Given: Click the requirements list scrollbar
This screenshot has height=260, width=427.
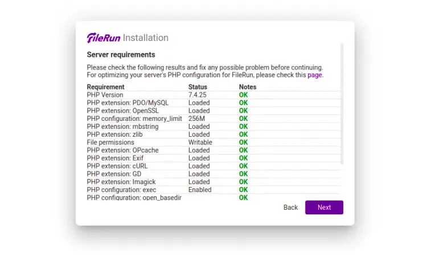Looking at the screenshot, I should click(342, 104).
